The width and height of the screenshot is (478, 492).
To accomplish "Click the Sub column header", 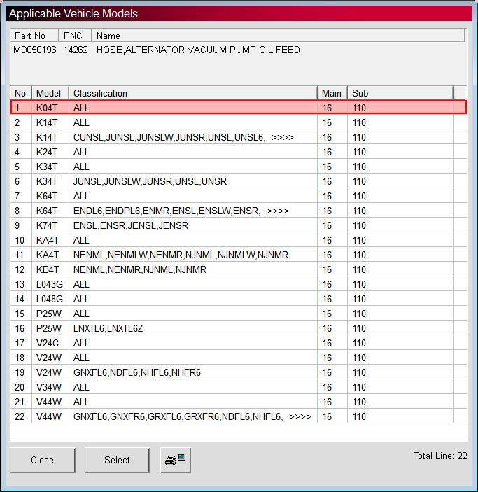I will pyautogui.click(x=400, y=93).
